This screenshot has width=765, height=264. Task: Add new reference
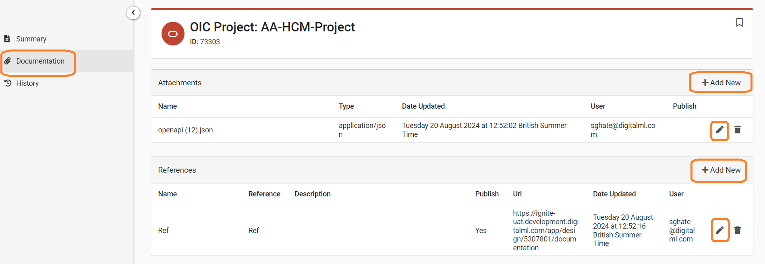coord(721,170)
